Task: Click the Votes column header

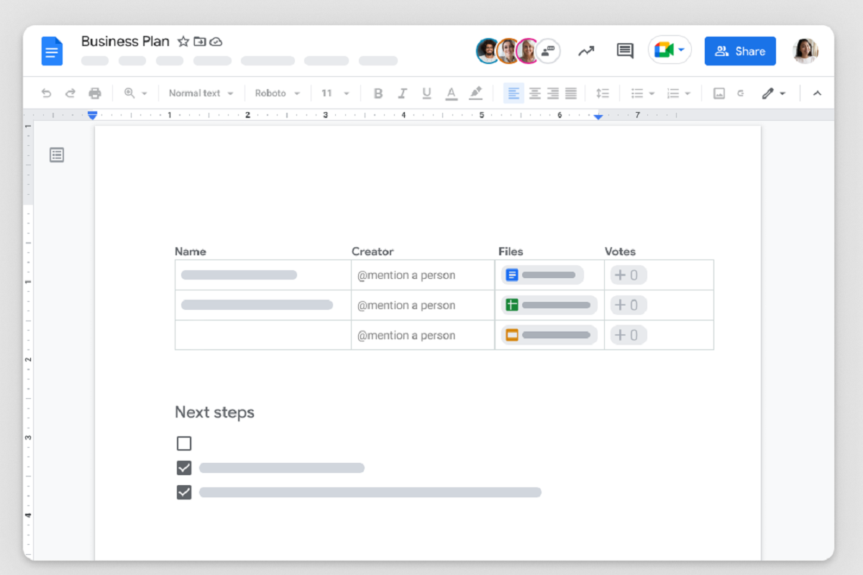Action: pyautogui.click(x=620, y=252)
